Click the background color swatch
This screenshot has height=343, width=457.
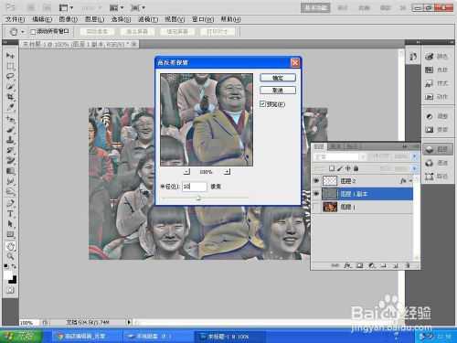pos(13,280)
